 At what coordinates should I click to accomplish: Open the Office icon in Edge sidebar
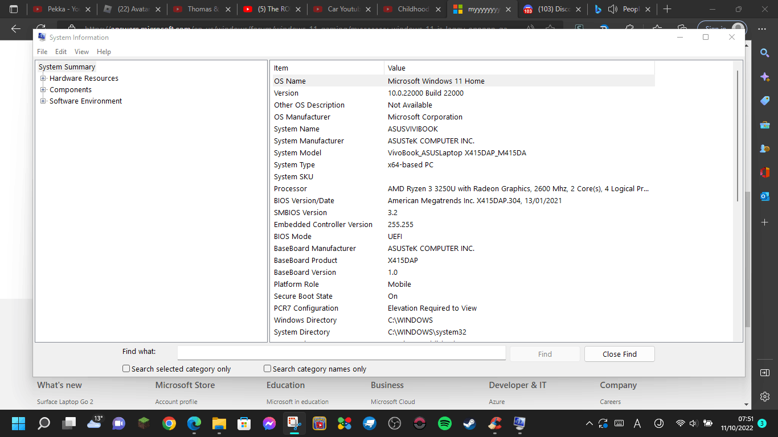(x=765, y=172)
